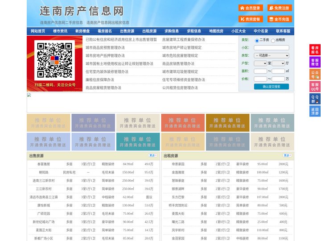Open 奇景豪园 rental listing
Screen dimensions: 321x241
click(178, 164)
